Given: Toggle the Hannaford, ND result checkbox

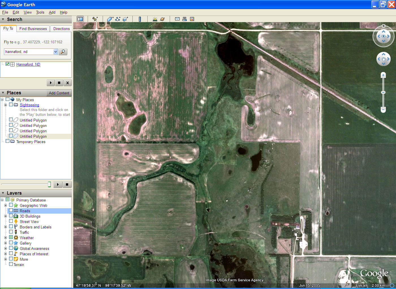Looking at the screenshot, I should pos(8,64).
